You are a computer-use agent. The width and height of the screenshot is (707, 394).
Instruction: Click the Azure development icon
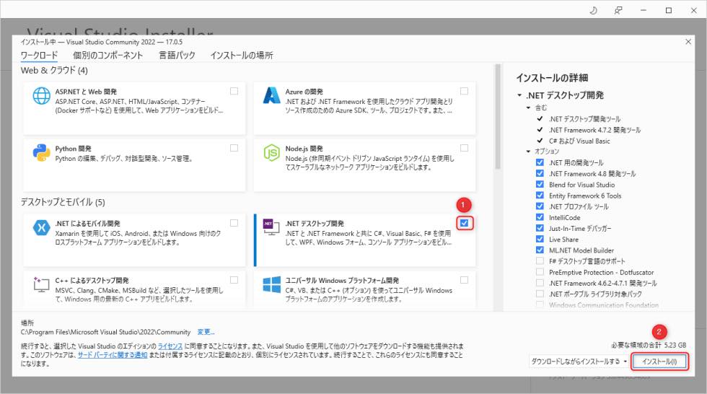coord(272,97)
